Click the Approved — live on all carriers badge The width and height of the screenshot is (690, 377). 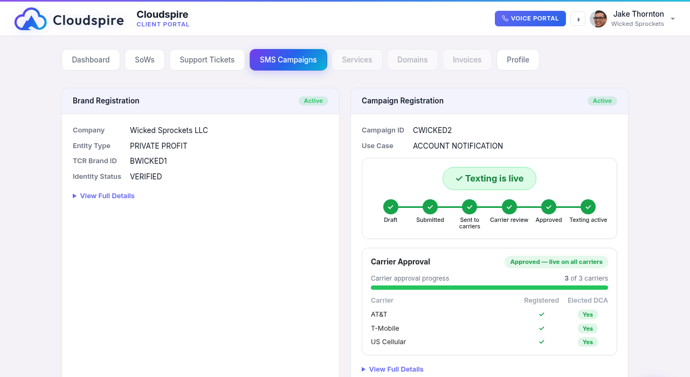coord(556,262)
